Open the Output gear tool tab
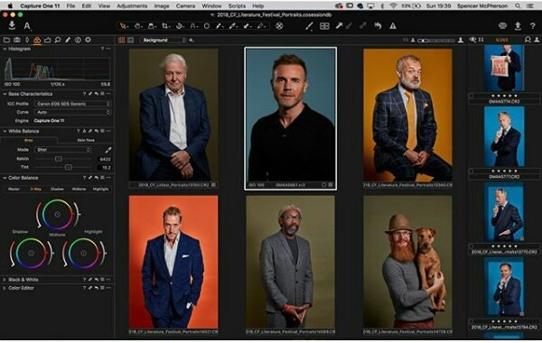Screen dimensions: 542x343 coord(89,40)
